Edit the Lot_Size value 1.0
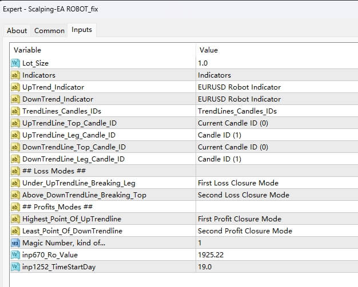The image size is (358, 287). [x=203, y=63]
